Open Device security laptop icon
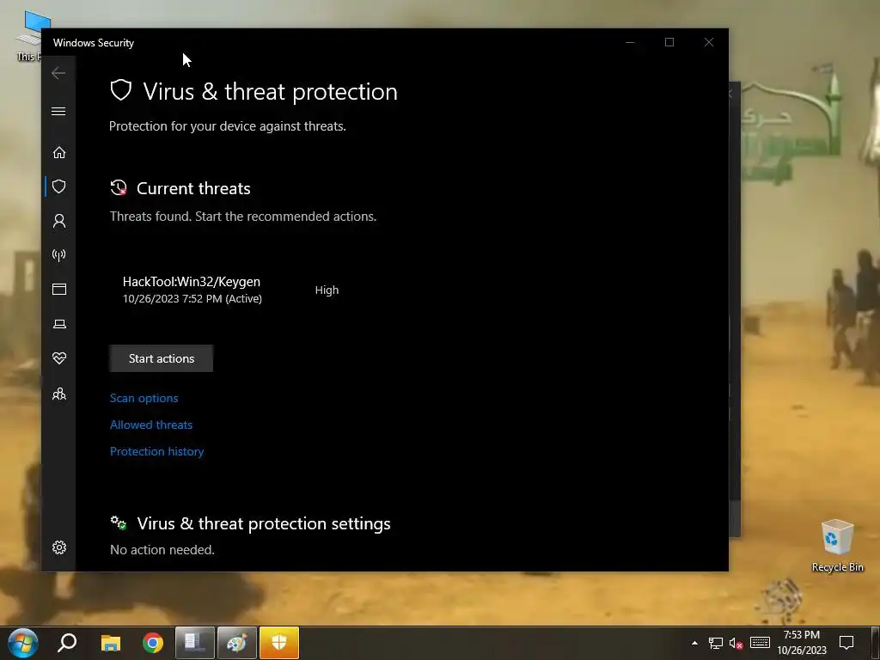The image size is (880, 660). [x=59, y=324]
